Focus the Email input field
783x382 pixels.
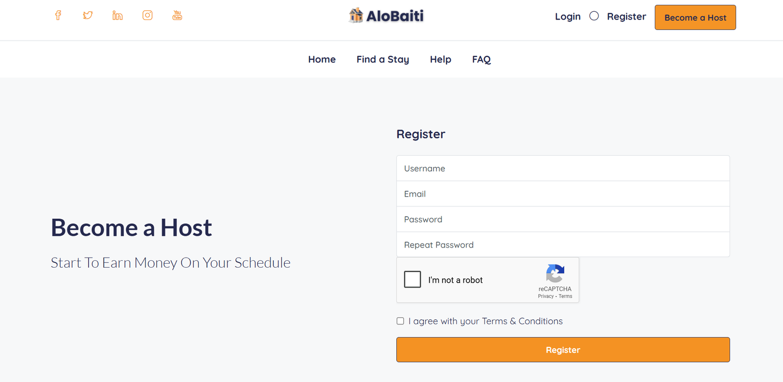(563, 194)
